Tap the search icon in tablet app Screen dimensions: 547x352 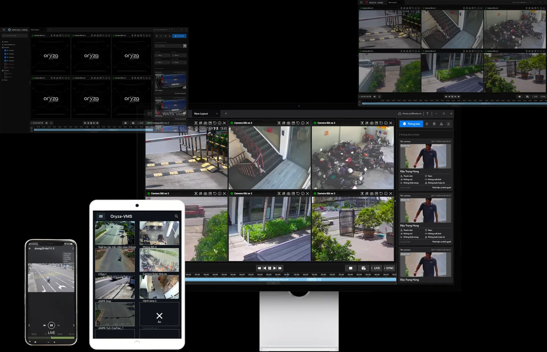pyautogui.click(x=176, y=216)
